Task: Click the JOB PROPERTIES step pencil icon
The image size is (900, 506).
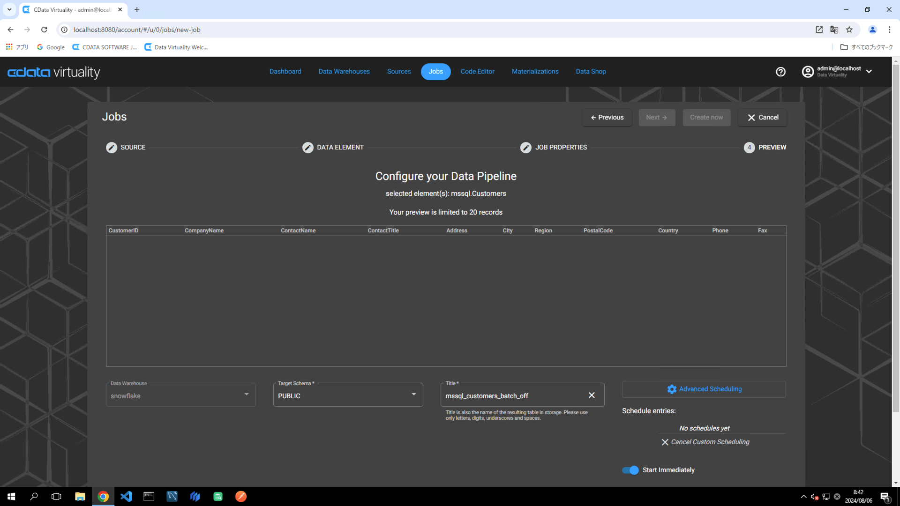Action: tap(526, 148)
